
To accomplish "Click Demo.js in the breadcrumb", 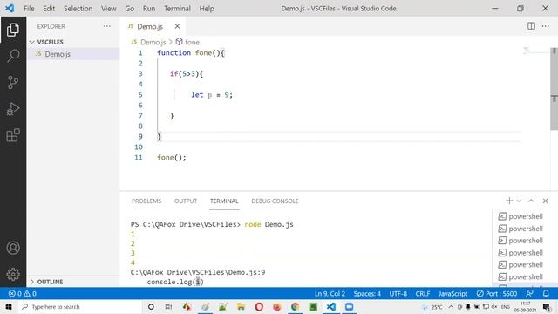I will [x=153, y=42].
